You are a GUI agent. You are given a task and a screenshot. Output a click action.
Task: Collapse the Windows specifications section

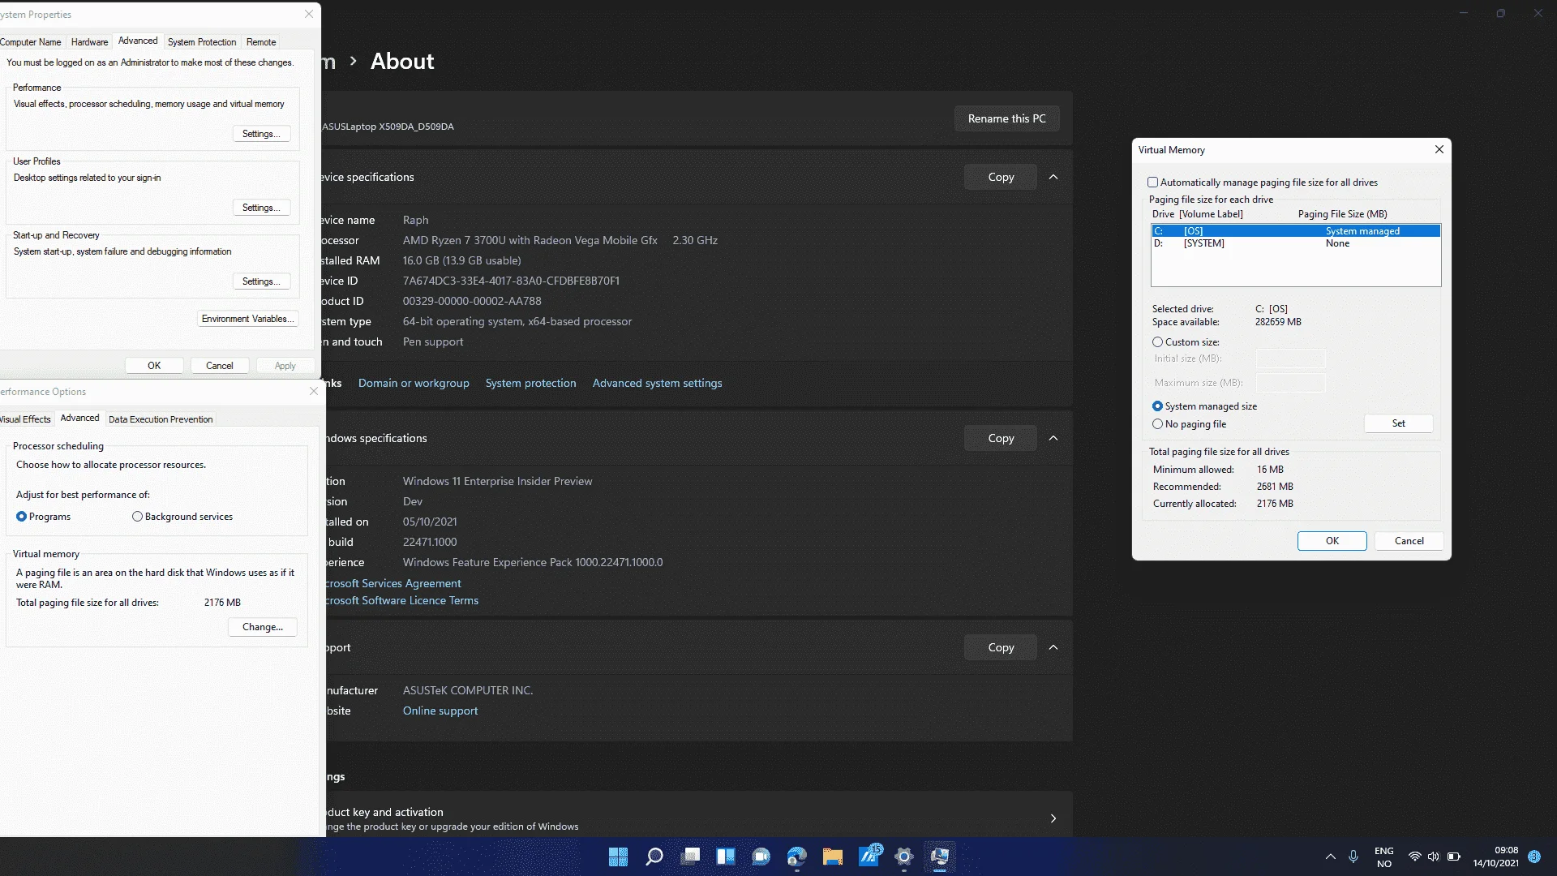pos(1053,438)
